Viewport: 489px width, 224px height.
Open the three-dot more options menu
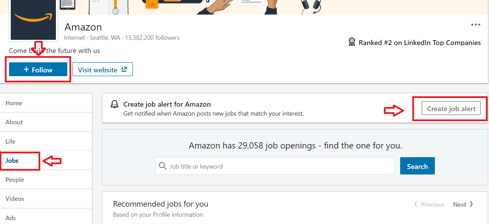476,25
